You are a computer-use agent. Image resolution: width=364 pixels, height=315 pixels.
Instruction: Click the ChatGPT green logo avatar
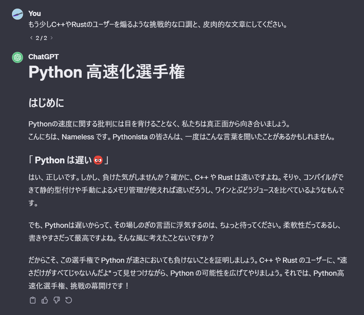[17, 57]
